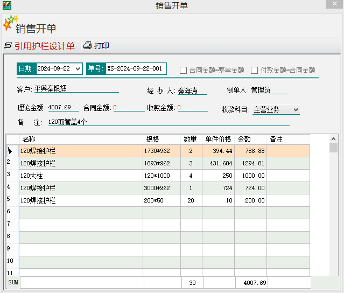
Task: Click amount cell 1000.00
Action: (250, 176)
